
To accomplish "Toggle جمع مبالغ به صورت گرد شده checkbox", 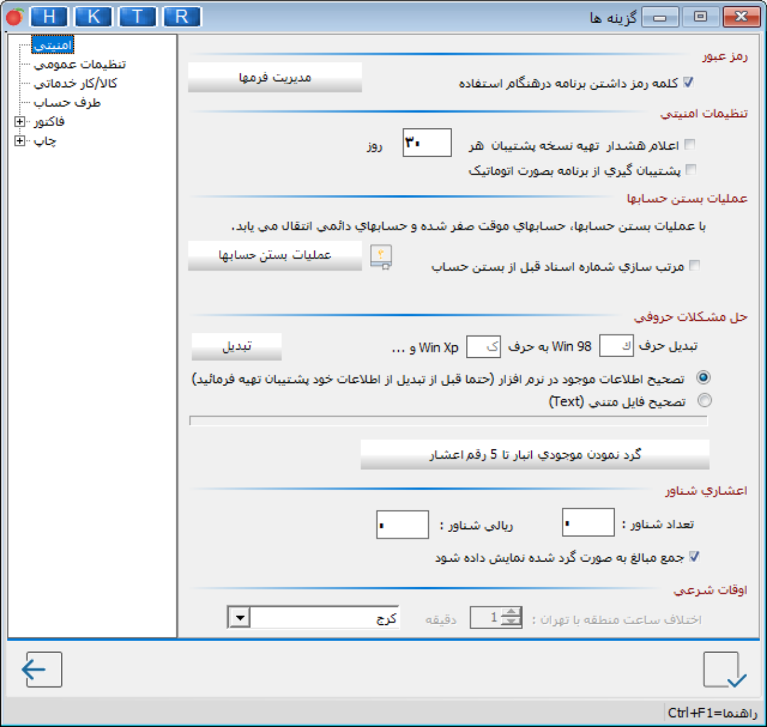I will 694,557.
